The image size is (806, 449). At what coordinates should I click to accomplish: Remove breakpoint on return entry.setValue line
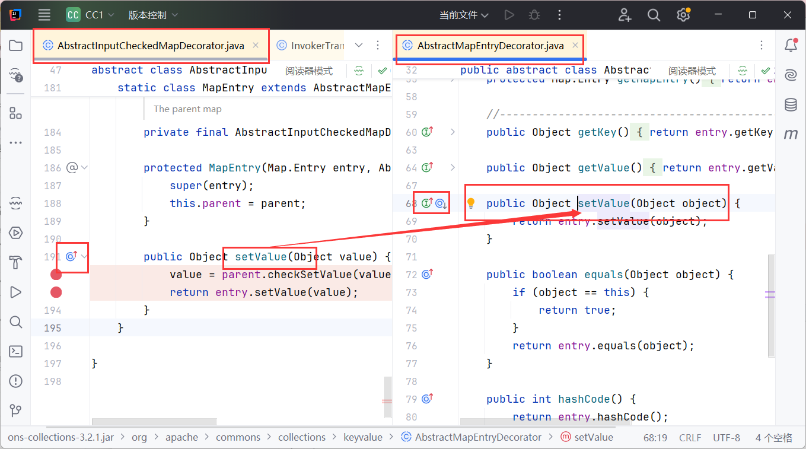(56, 292)
